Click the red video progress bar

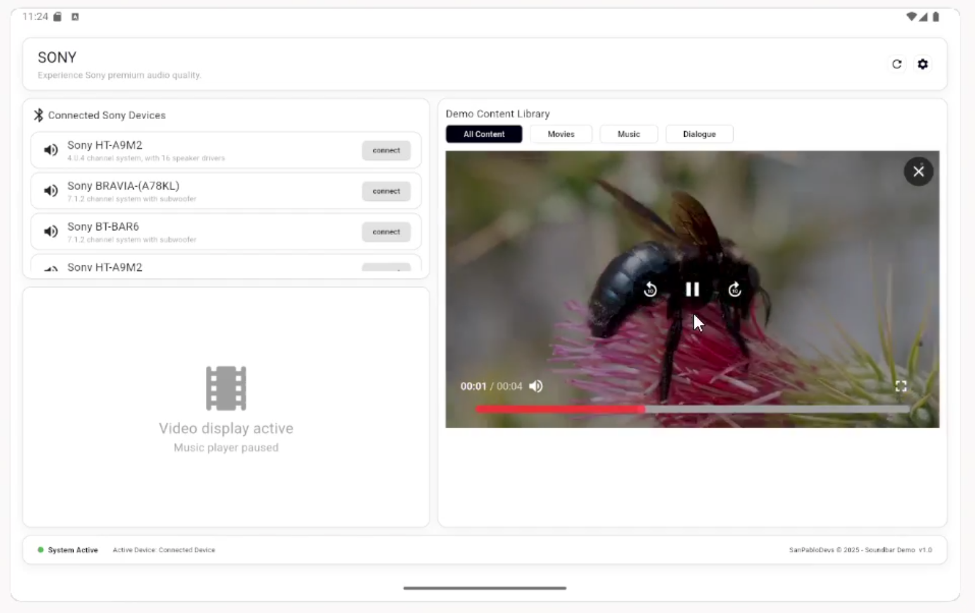click(x=560, y=410)
